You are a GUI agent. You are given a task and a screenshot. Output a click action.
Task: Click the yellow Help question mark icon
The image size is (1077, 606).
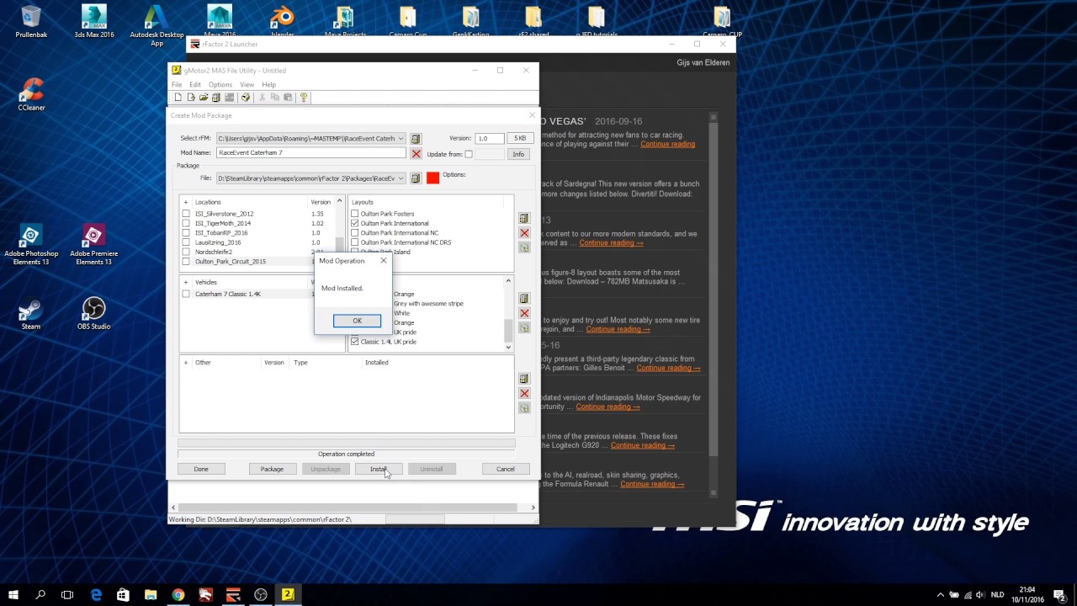point(304,98)
